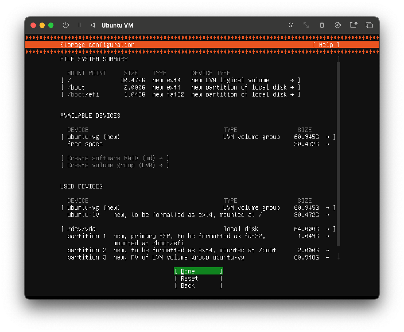Click the Ubuntu VM window title
Image resolution: width=404 pixels, height=332 pixels.
click(x=117, y=25)
